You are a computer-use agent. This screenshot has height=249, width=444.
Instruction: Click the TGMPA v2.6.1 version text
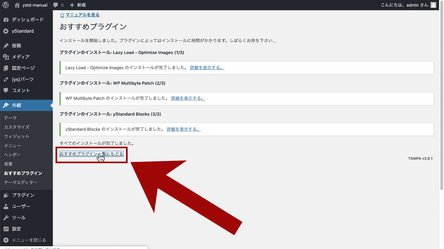[420, 159]
